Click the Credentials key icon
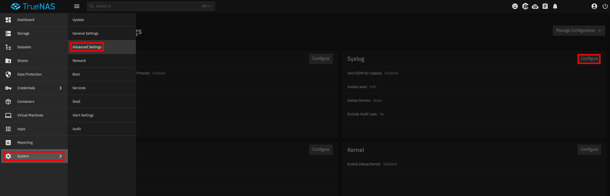 (8, 88)
